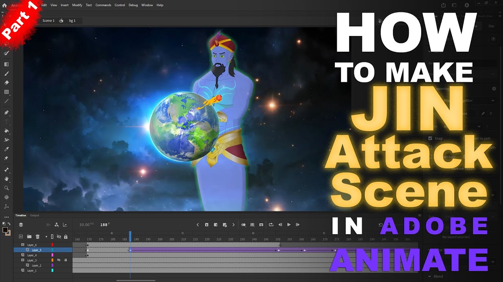503x282 pixels.
Task: Click the stroke and fill color swatch
Action: click(x=6, y=231)
